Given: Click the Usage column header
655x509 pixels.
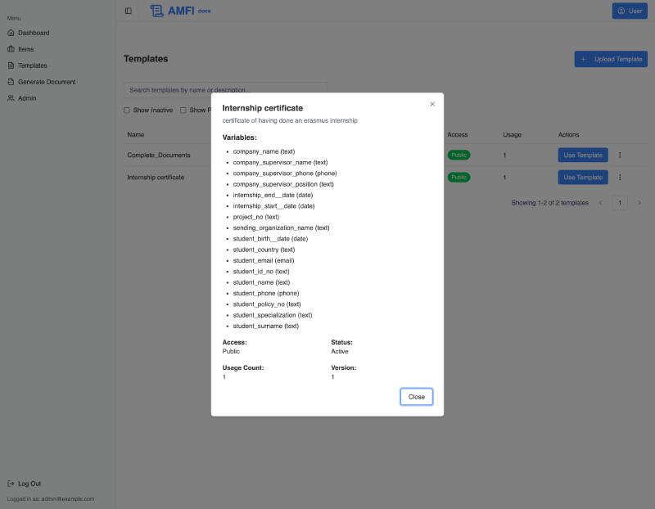Looking at the screenshot, I should tap(512, 134).
